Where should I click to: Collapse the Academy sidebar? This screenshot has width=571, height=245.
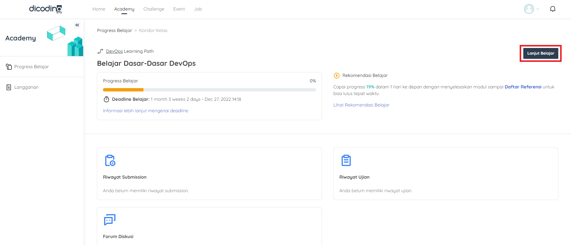(77, 25)
